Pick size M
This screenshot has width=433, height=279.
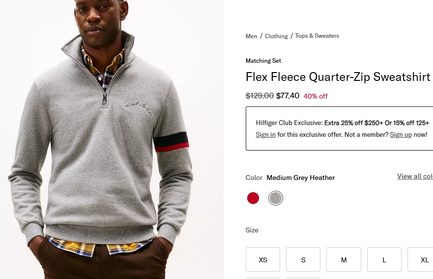pos(344,259)
